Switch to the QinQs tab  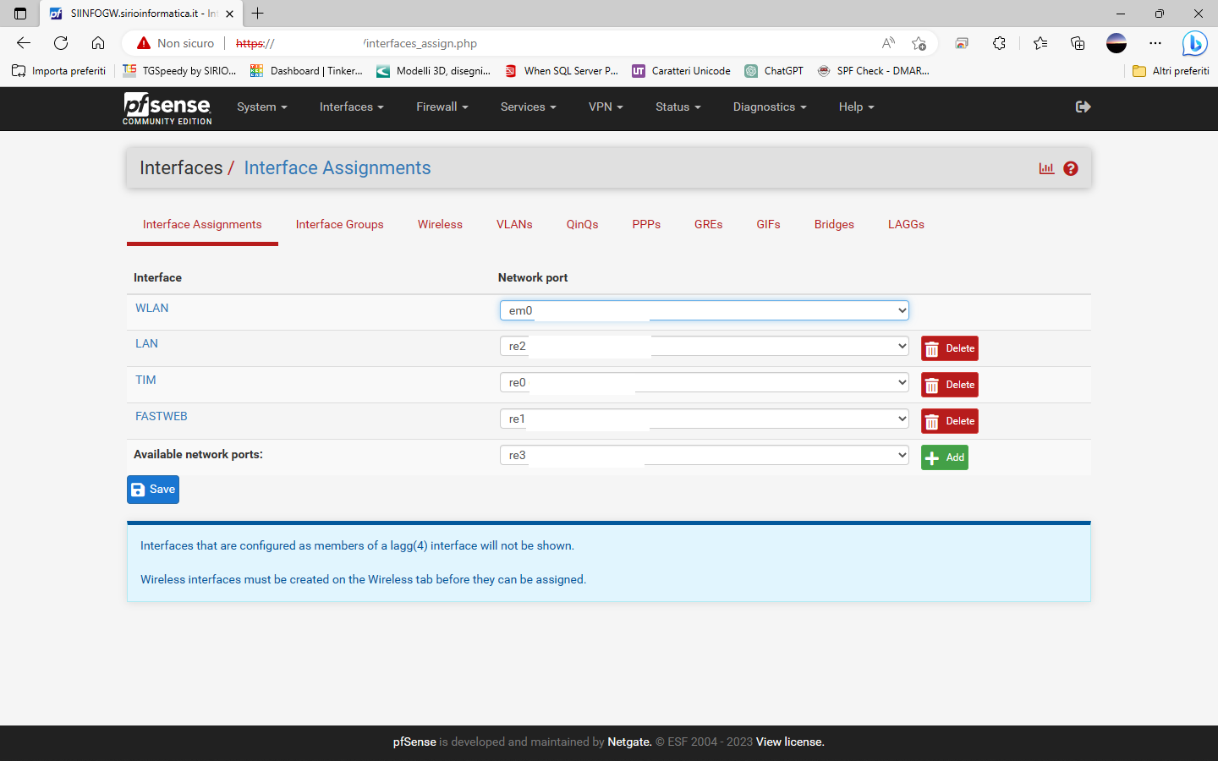coord(583,224)
